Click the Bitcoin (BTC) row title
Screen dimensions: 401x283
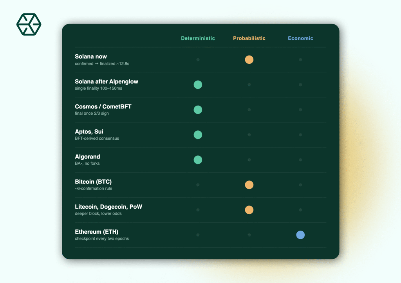pos(93,182)
